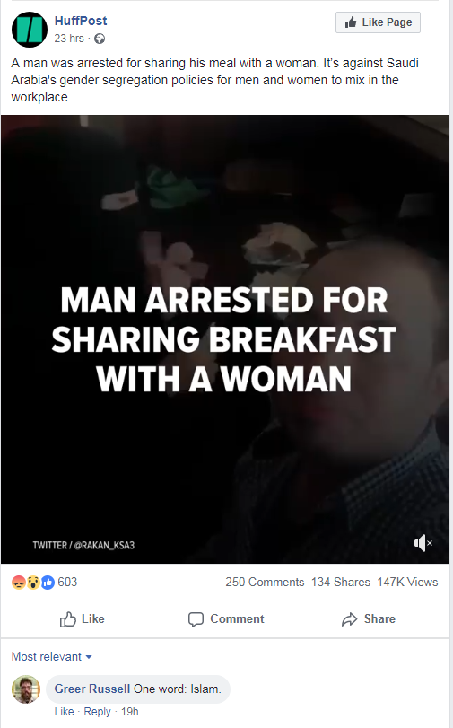Click the 603 reactions count
Screen dimensions: 453x728
pos(67,583)
